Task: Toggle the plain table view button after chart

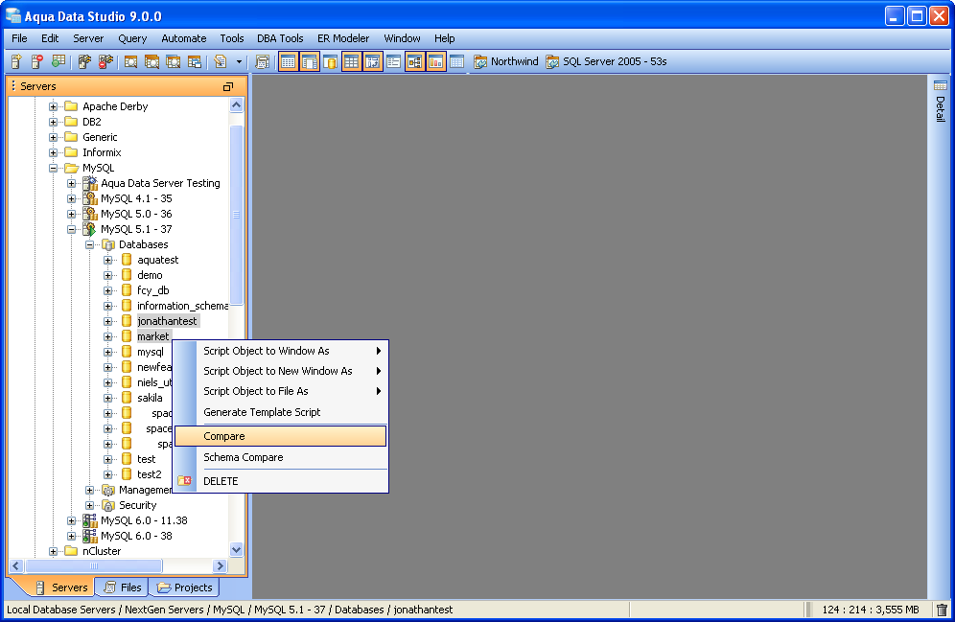Action: coord(456,61)
